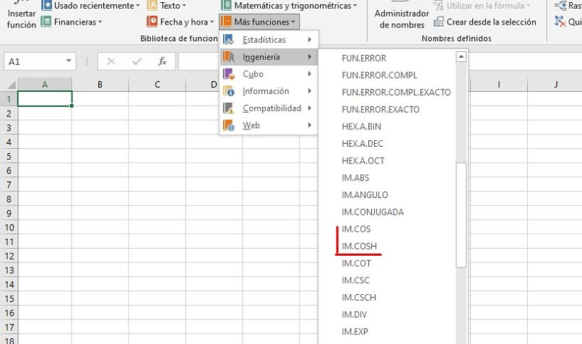Click the Administrador de nombres button
The height and width of the screenshot is (344, 582).
pos(401,18)
